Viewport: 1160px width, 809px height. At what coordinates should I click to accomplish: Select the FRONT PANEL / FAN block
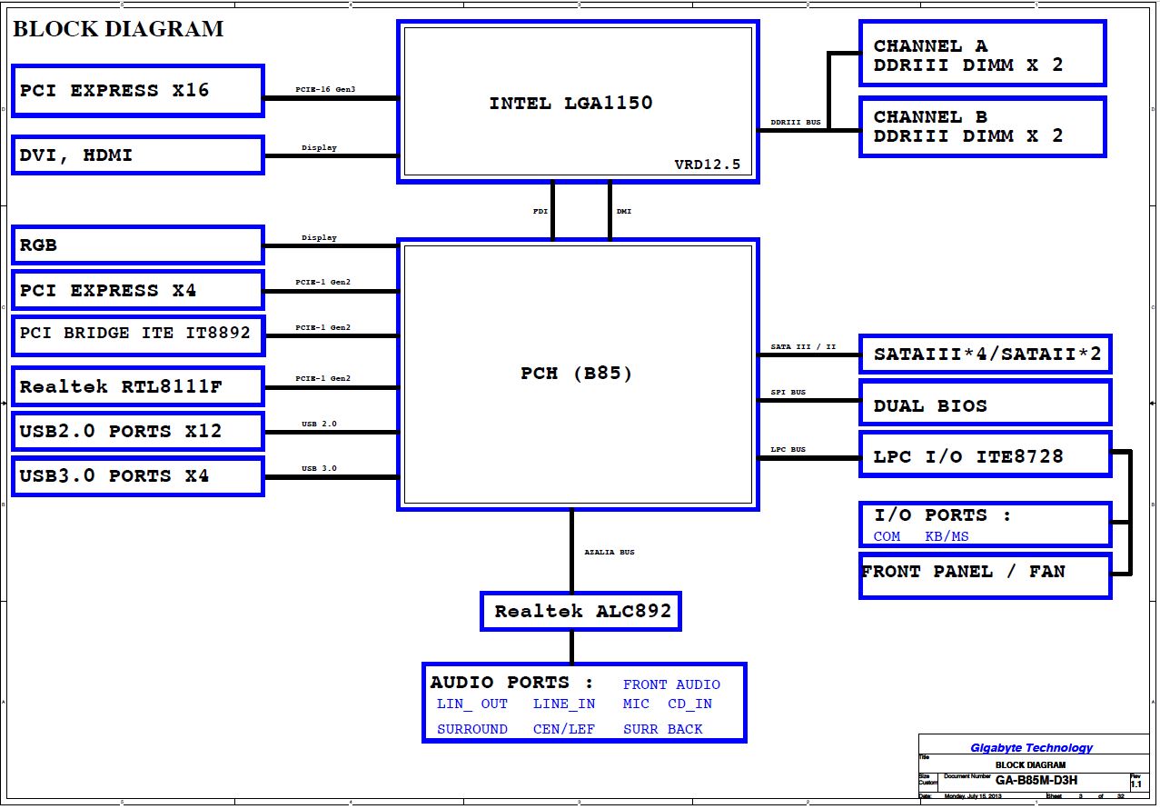coord(986,572)
